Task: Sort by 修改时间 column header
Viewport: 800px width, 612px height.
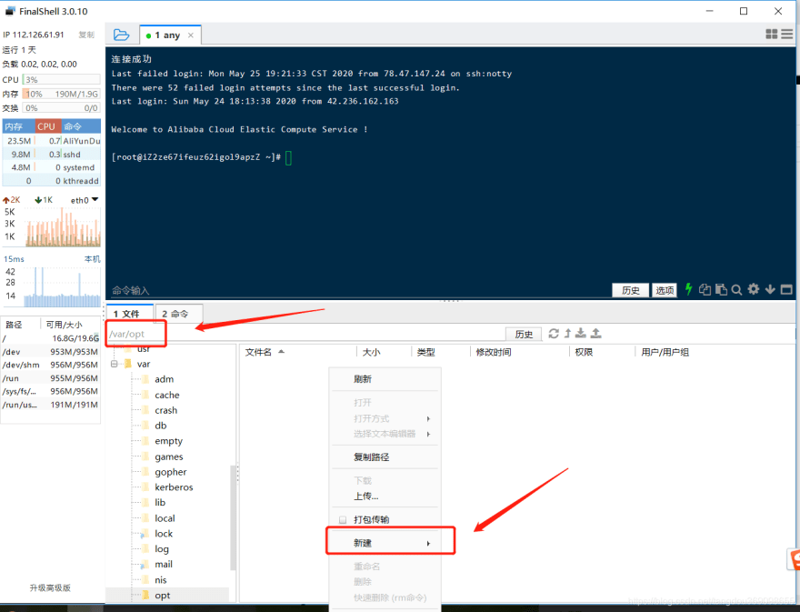Action: (x=519, y=352)
